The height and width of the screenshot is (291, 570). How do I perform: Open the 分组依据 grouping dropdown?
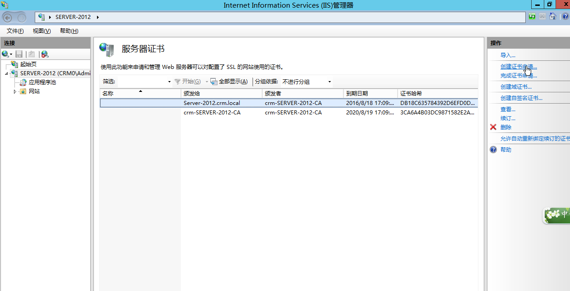click(329, 82)
